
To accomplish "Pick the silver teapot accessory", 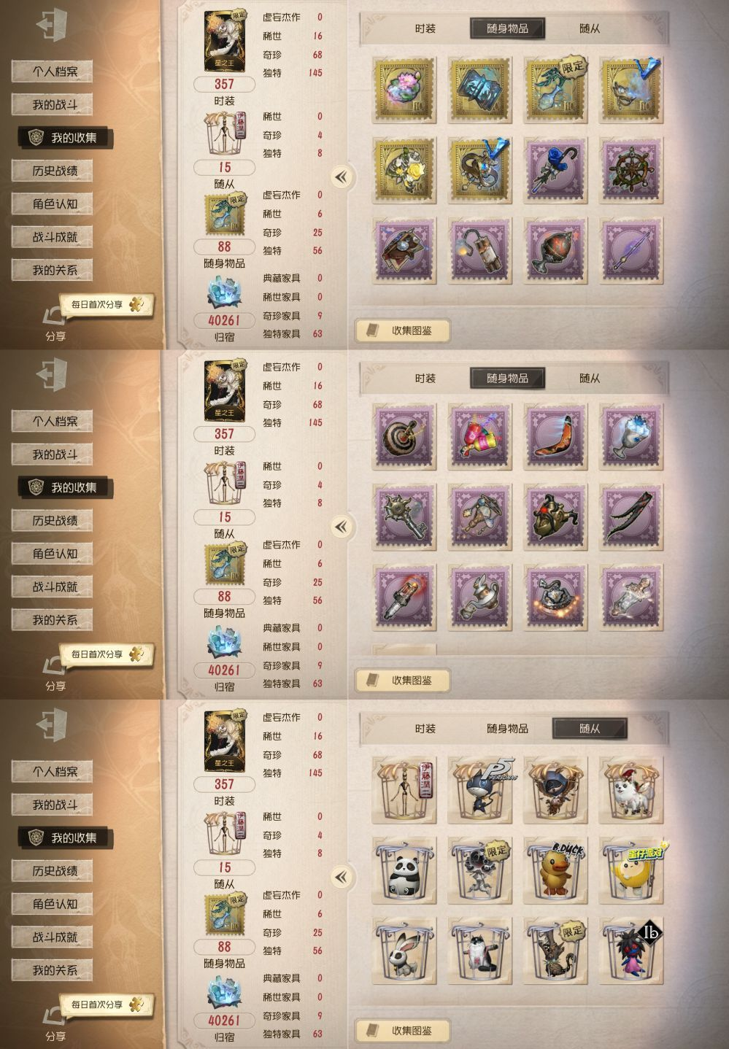I will [x=479, y=597].
